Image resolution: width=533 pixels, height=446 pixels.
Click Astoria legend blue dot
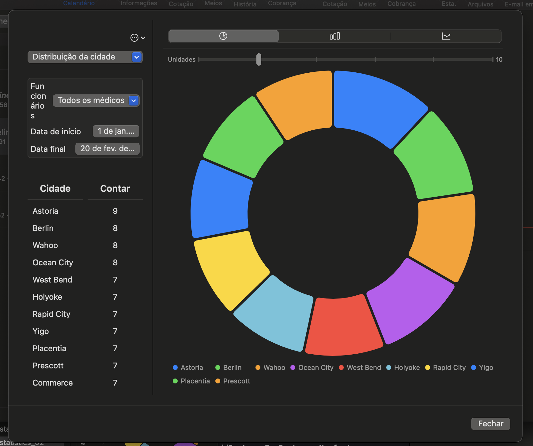click(x=175, y=367)
